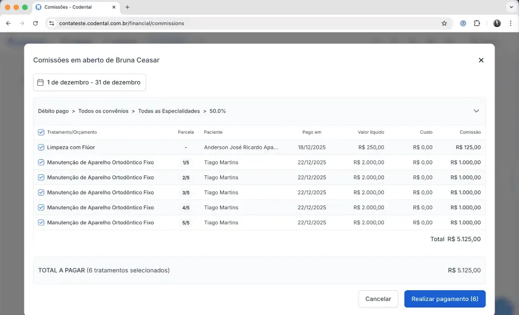Click Realizar pagamento (6) button

click(444, 299)
